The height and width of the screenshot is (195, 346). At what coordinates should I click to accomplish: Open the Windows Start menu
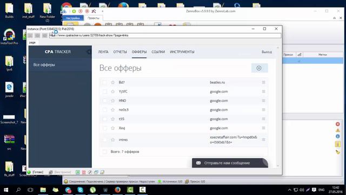point(6,190)
